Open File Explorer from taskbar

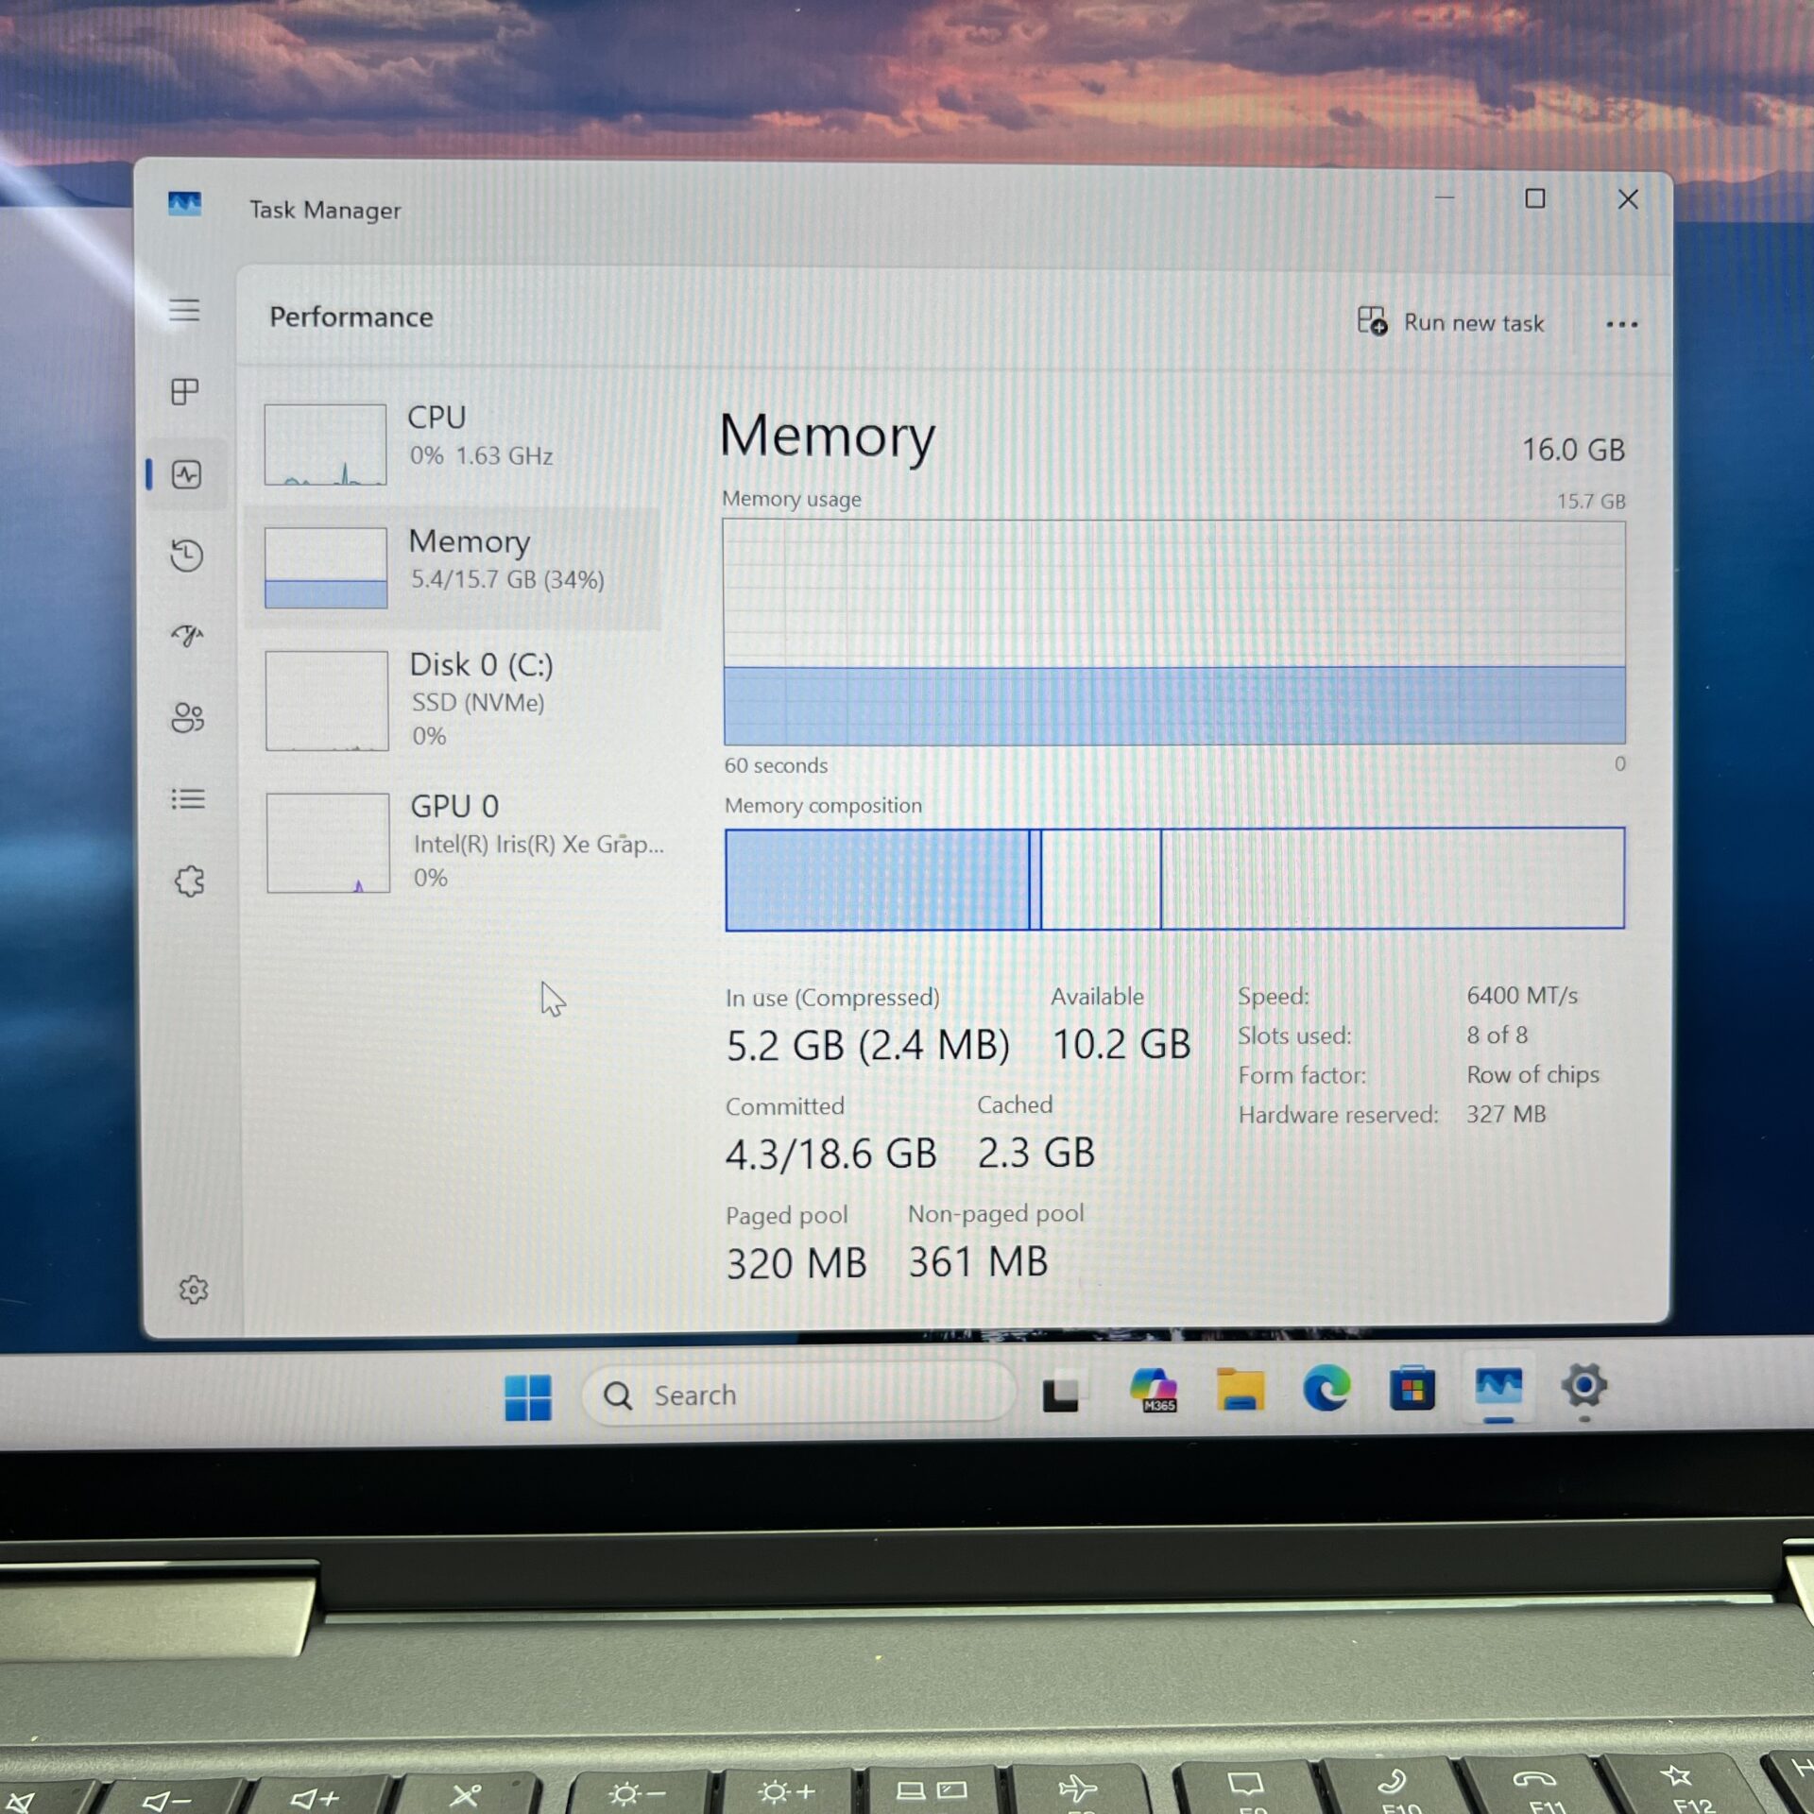(x=1240, y=1390)
